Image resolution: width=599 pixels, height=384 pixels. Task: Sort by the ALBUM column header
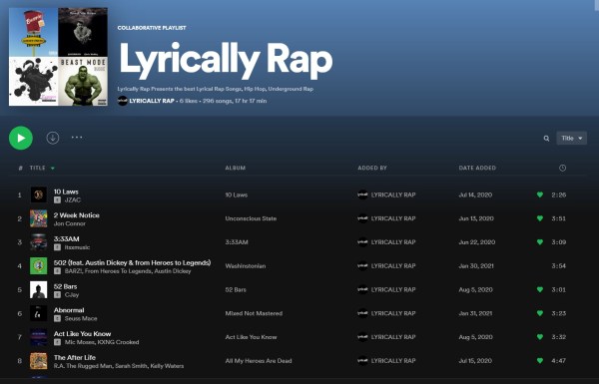click(x=236, y=168)
